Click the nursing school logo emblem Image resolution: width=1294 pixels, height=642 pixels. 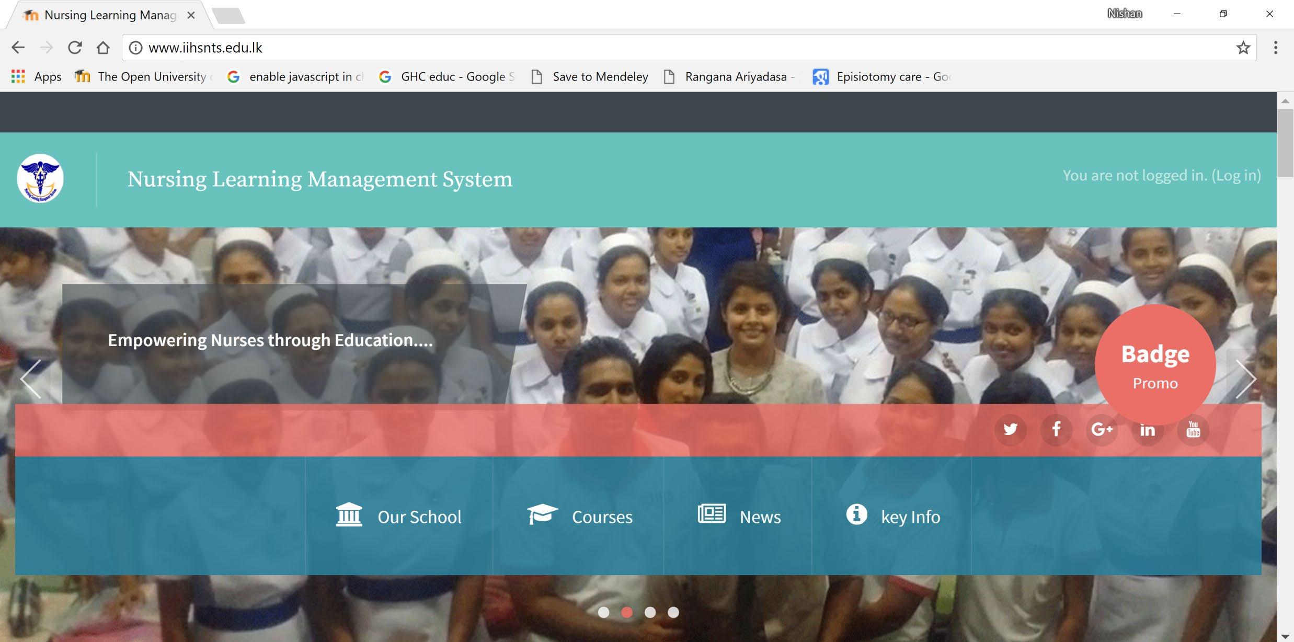(x=40, y=178)
